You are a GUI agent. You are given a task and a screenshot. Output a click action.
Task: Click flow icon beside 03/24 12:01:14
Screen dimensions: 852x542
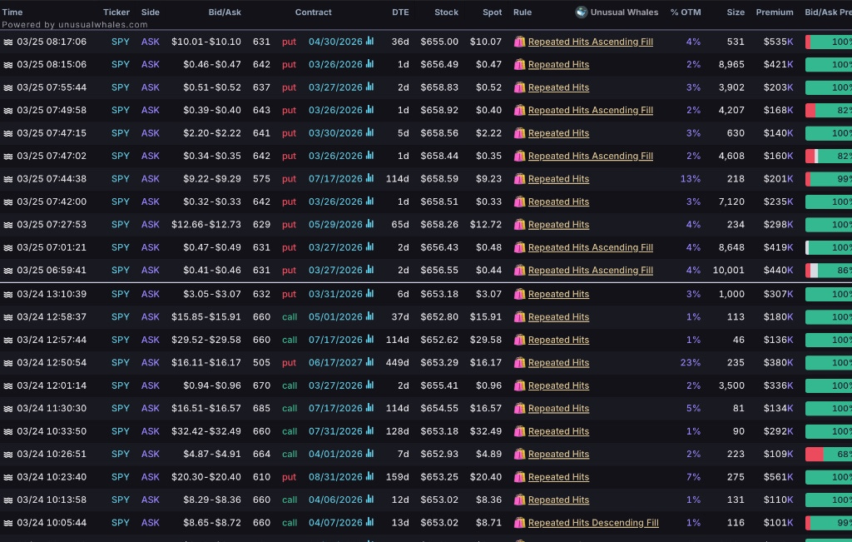[8, 385]
